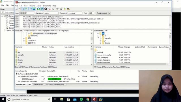Search for files with binoculars icon
181x102 pixels.
click(x=68, y=9)
